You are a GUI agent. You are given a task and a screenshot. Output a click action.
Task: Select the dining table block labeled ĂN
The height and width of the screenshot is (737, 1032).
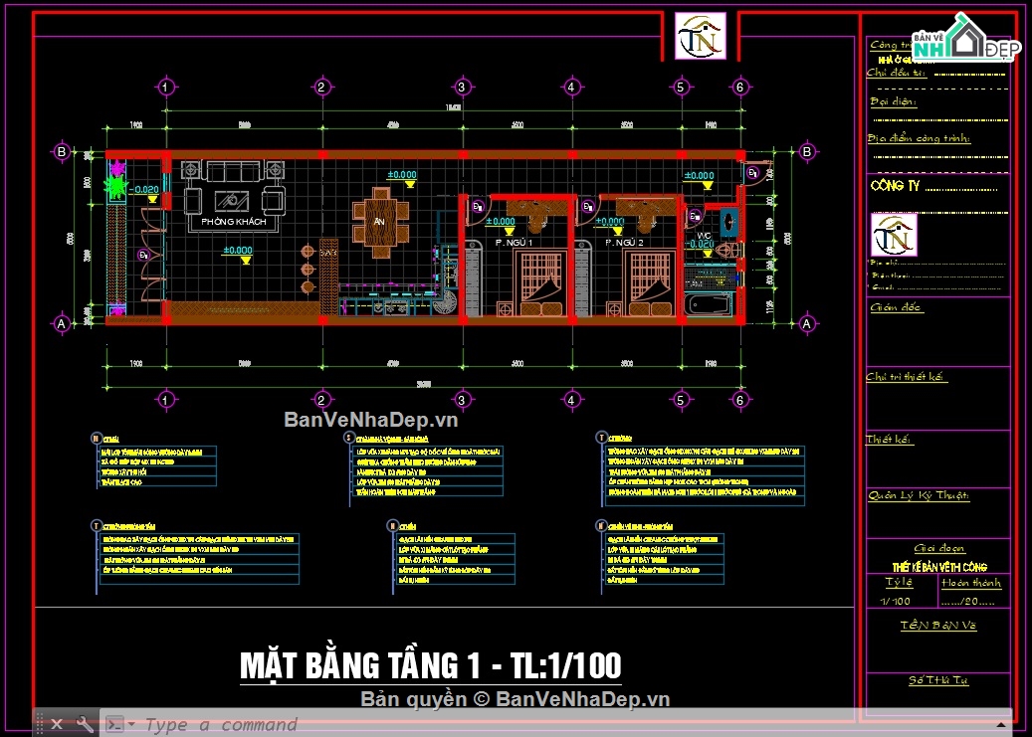pos(380,223)
